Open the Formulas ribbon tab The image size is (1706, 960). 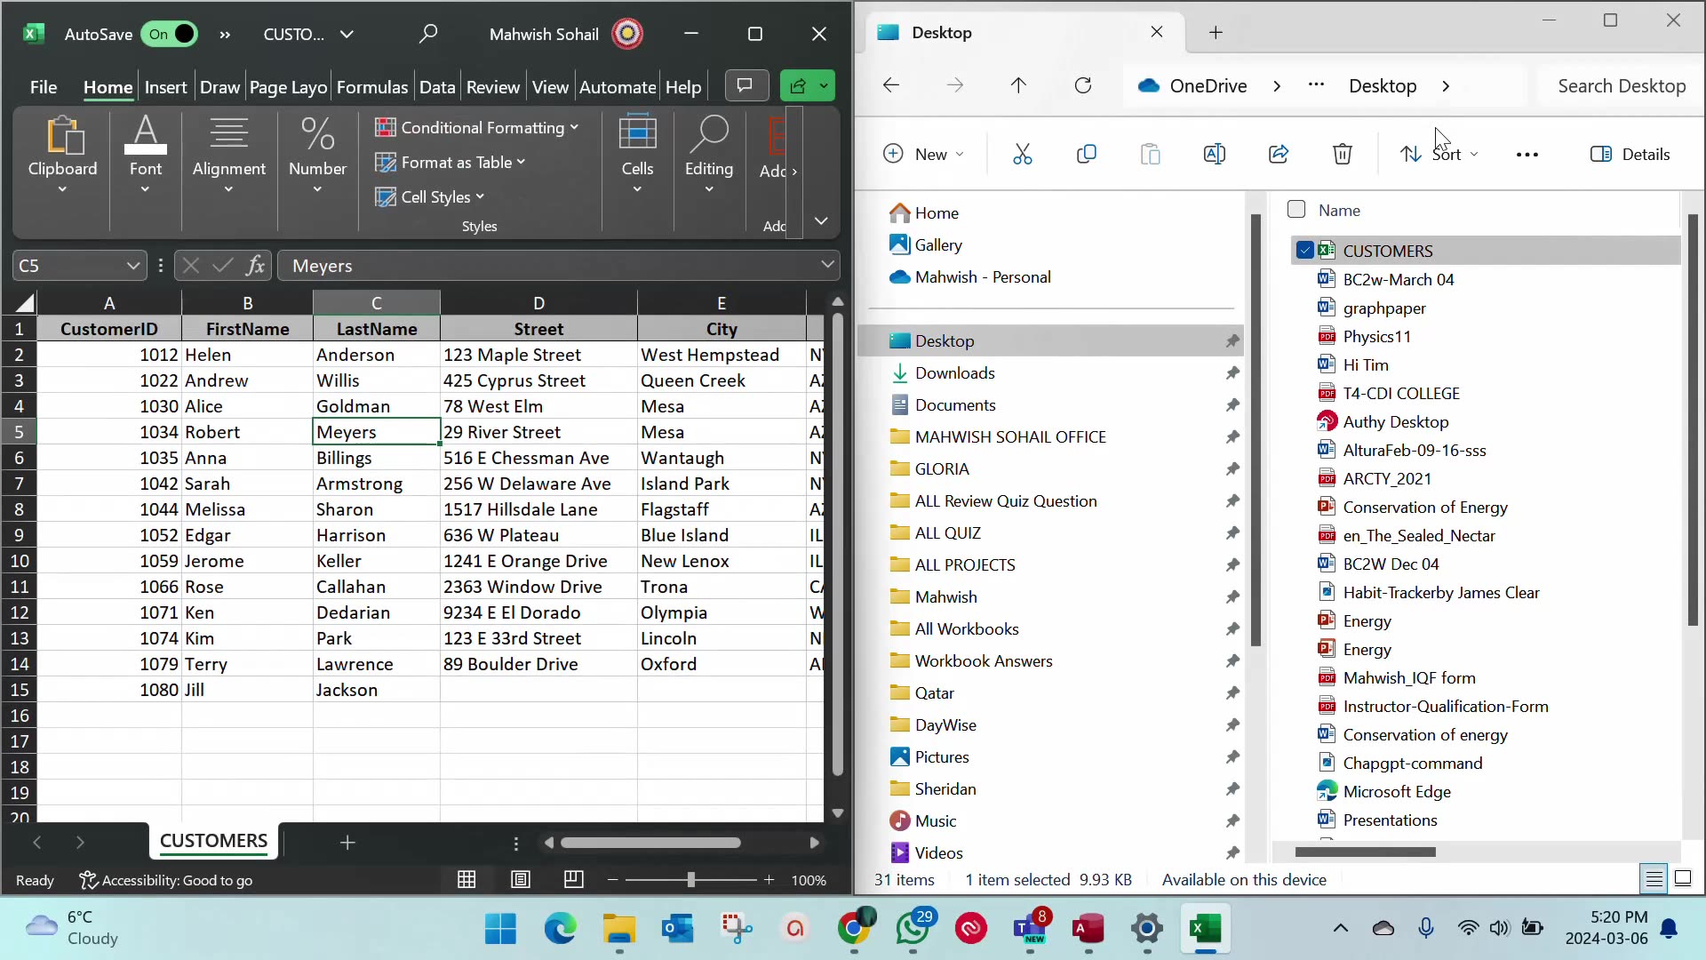(371, 87)
